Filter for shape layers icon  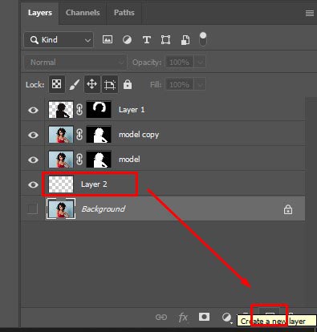[x=165, y=40]
